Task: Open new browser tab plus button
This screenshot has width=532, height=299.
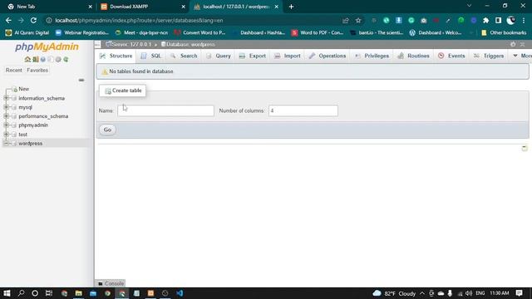Action: click(x=291, y=7)
